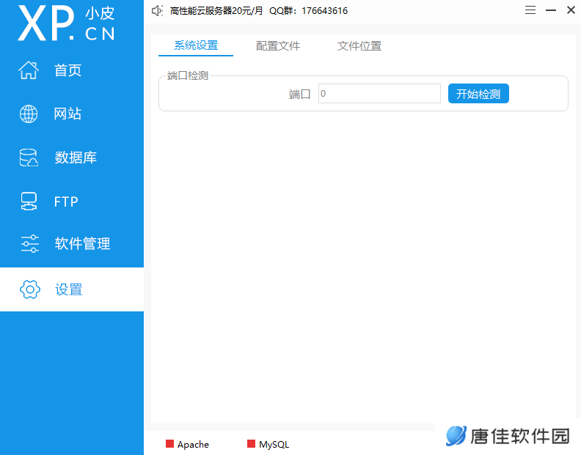Click the red MySQL status indicator
Viewport: 581px width, 455px height.
(x=251, y=443)
